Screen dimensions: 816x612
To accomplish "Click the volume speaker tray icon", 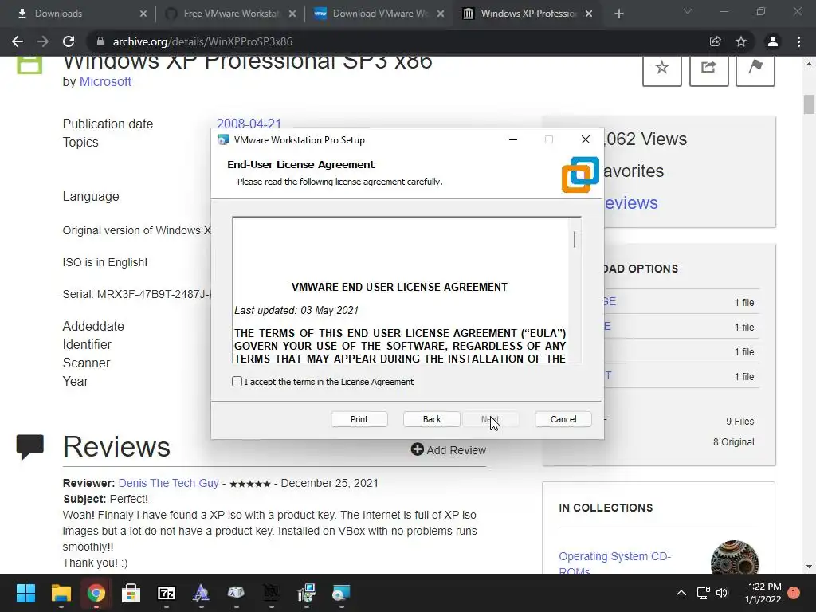I will pyautogui.click(x=722, y=593).
